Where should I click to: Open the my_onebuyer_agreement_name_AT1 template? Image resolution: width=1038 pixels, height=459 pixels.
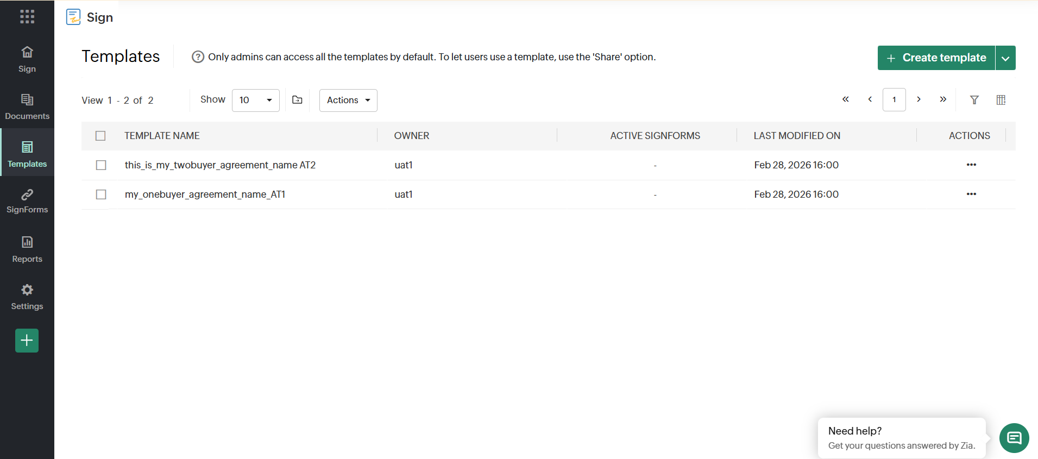pyautogui.click(x=205, y=194)
